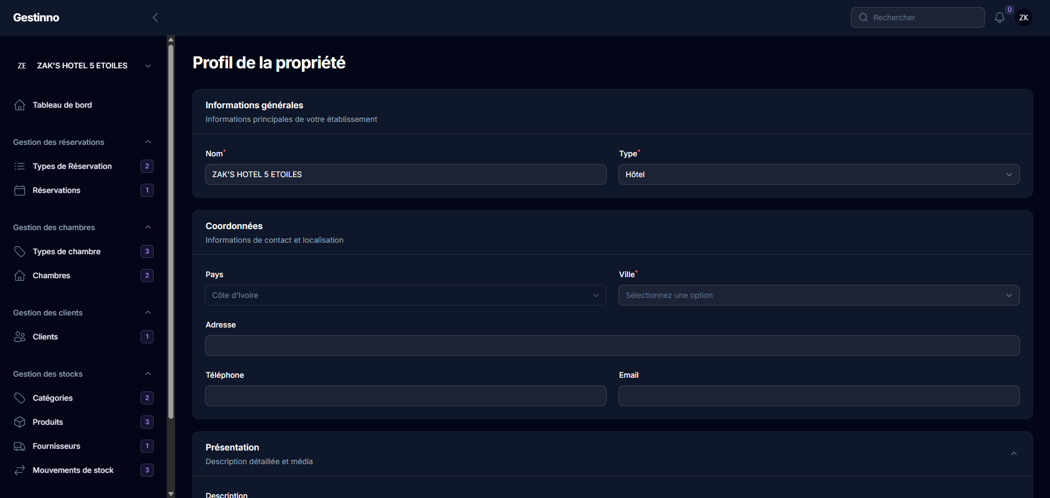
Task: Click the sidebar scrollbar down arrow
Action: pyautogui.click(x=171, y=494)
